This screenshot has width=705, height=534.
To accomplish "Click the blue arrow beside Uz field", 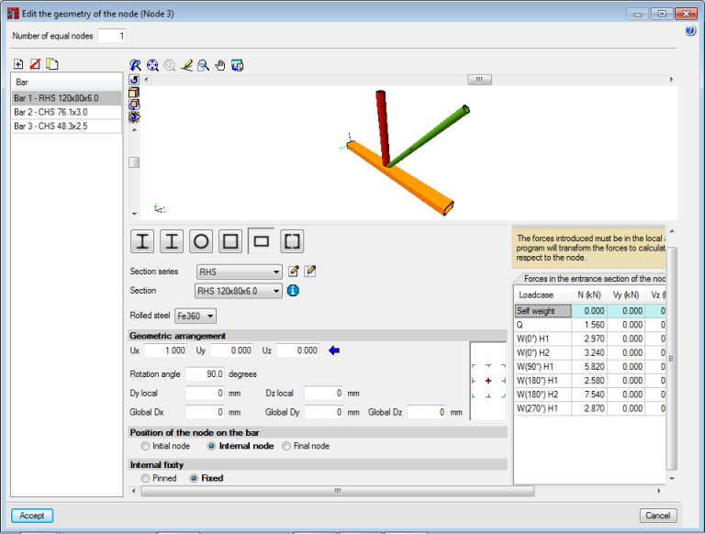I will click(334, 350).
